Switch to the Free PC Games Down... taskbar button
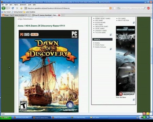The width and height of the screenshot is (153, 122). tap(41, 118)
